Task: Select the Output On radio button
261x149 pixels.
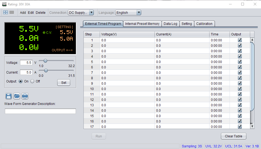Action: (21, 81)
